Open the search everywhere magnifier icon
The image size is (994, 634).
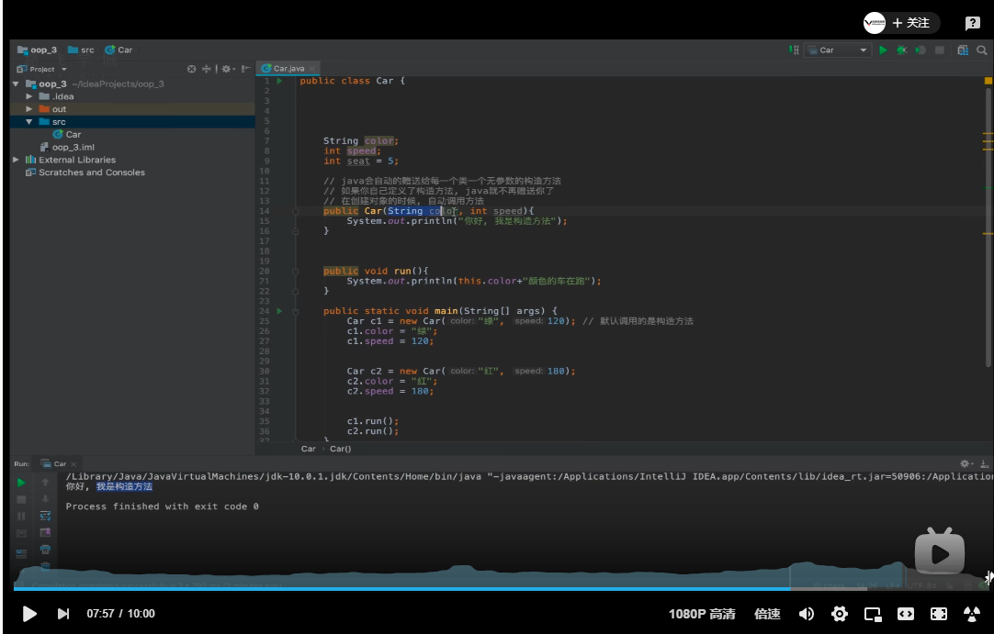tap(982, 50)
